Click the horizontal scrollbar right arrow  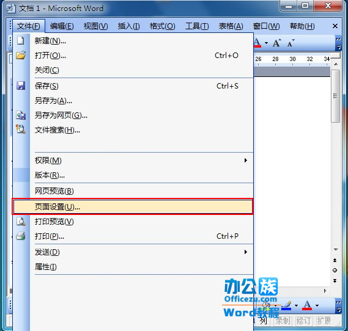(325, 291)
